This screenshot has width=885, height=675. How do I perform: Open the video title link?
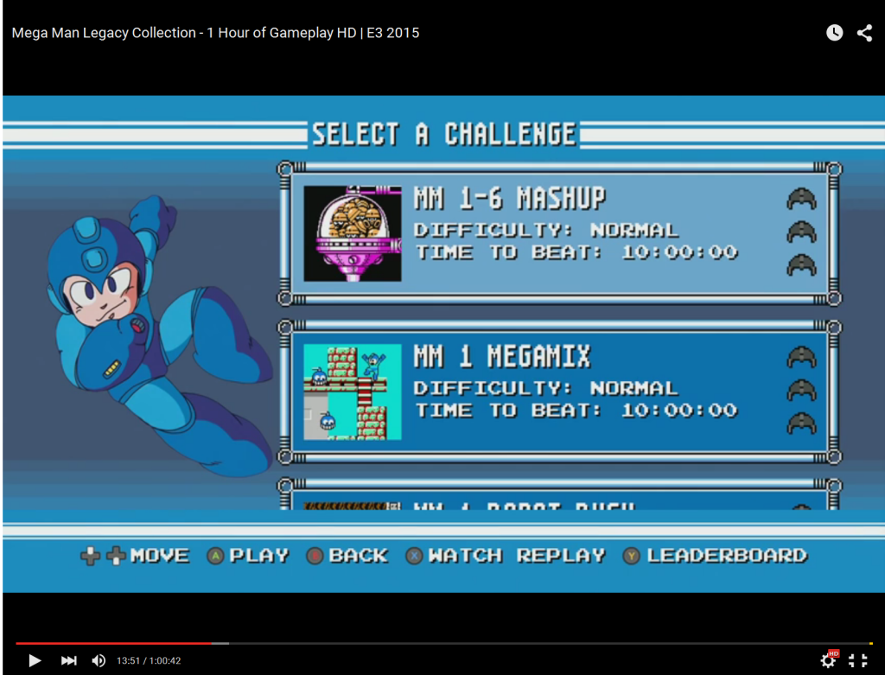coord(215,33)
